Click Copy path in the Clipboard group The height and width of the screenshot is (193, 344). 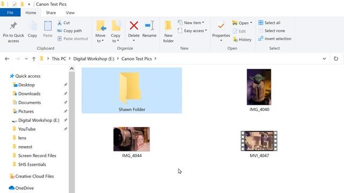(69, 31)
